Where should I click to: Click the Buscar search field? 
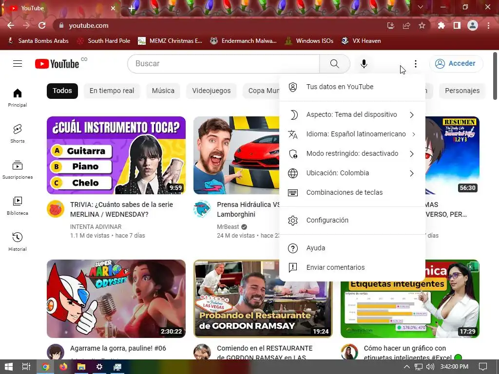coord(224,64)
